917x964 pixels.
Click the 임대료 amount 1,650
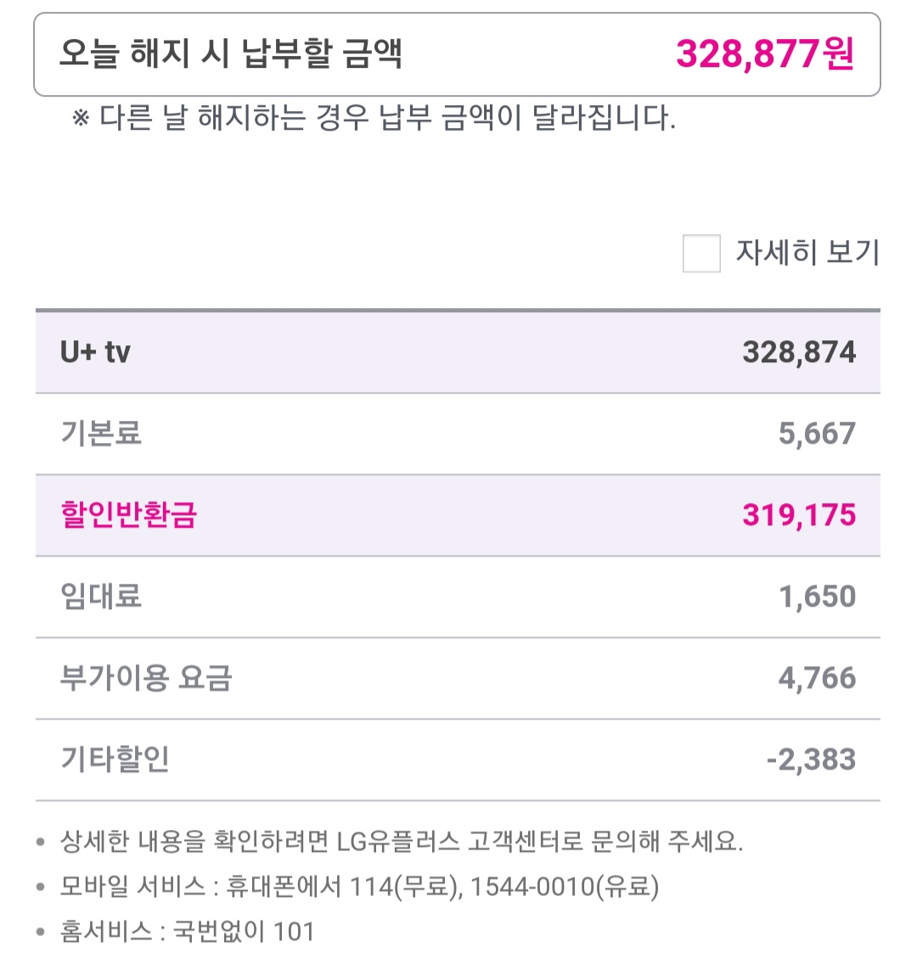[817, 597]
